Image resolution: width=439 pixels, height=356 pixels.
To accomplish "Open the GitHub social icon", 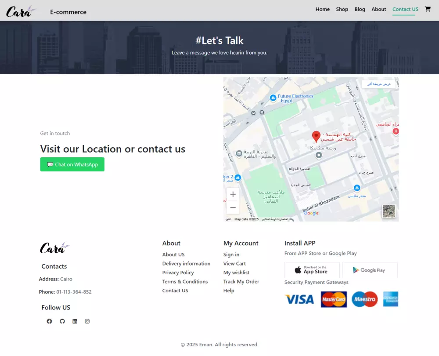I will (62, 321).
